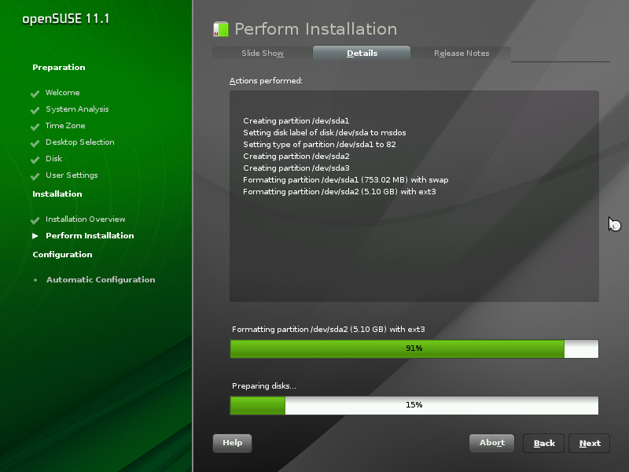Click the 'Actions performed:' label
The height and width of the screenshot is (472, 629).
tap(266, 81)
